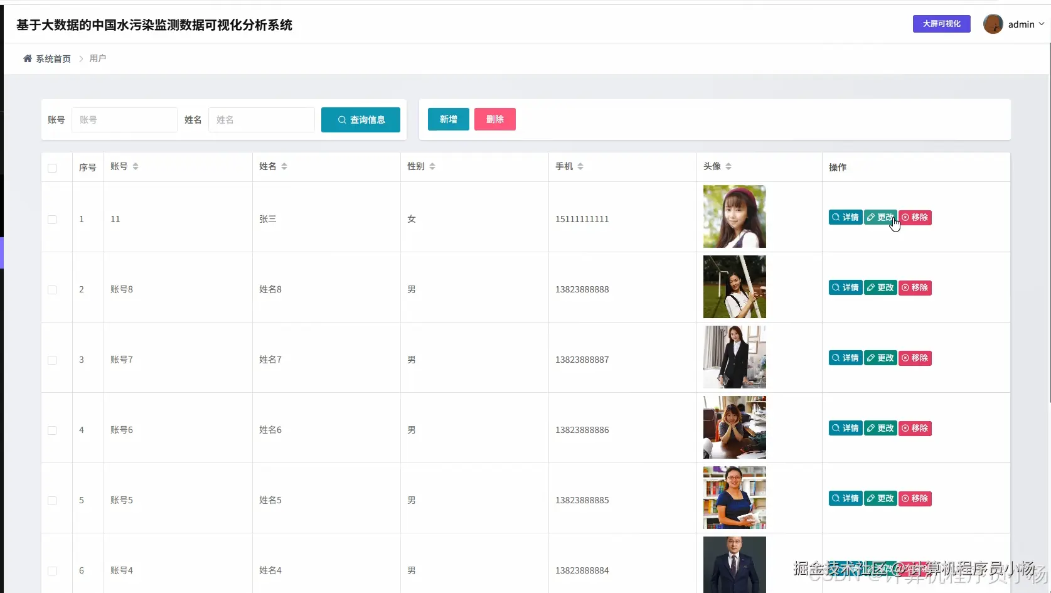Screen dimensions: 1051x593
Task: Click the 用户 breadcrumb item
Action: point(97,58)
